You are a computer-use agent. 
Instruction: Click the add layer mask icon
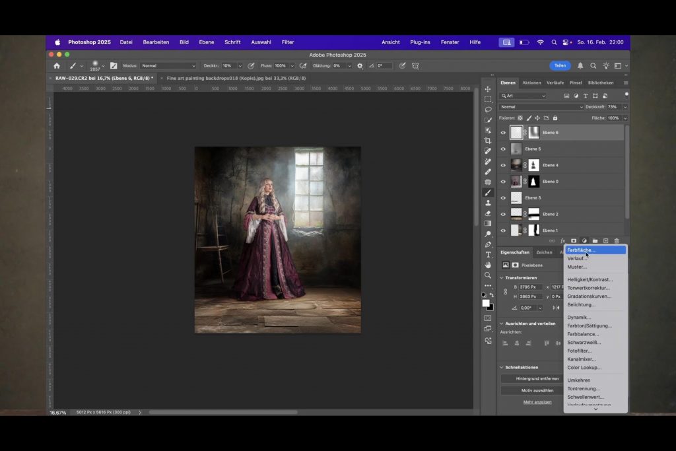(x=573, y=241)
